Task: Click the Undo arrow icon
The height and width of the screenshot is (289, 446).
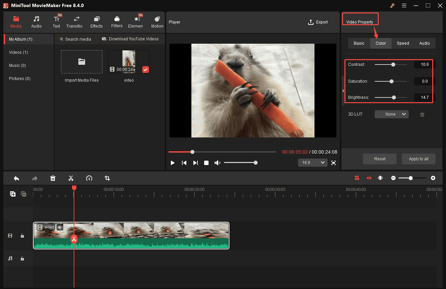Action: coord(16,178)
